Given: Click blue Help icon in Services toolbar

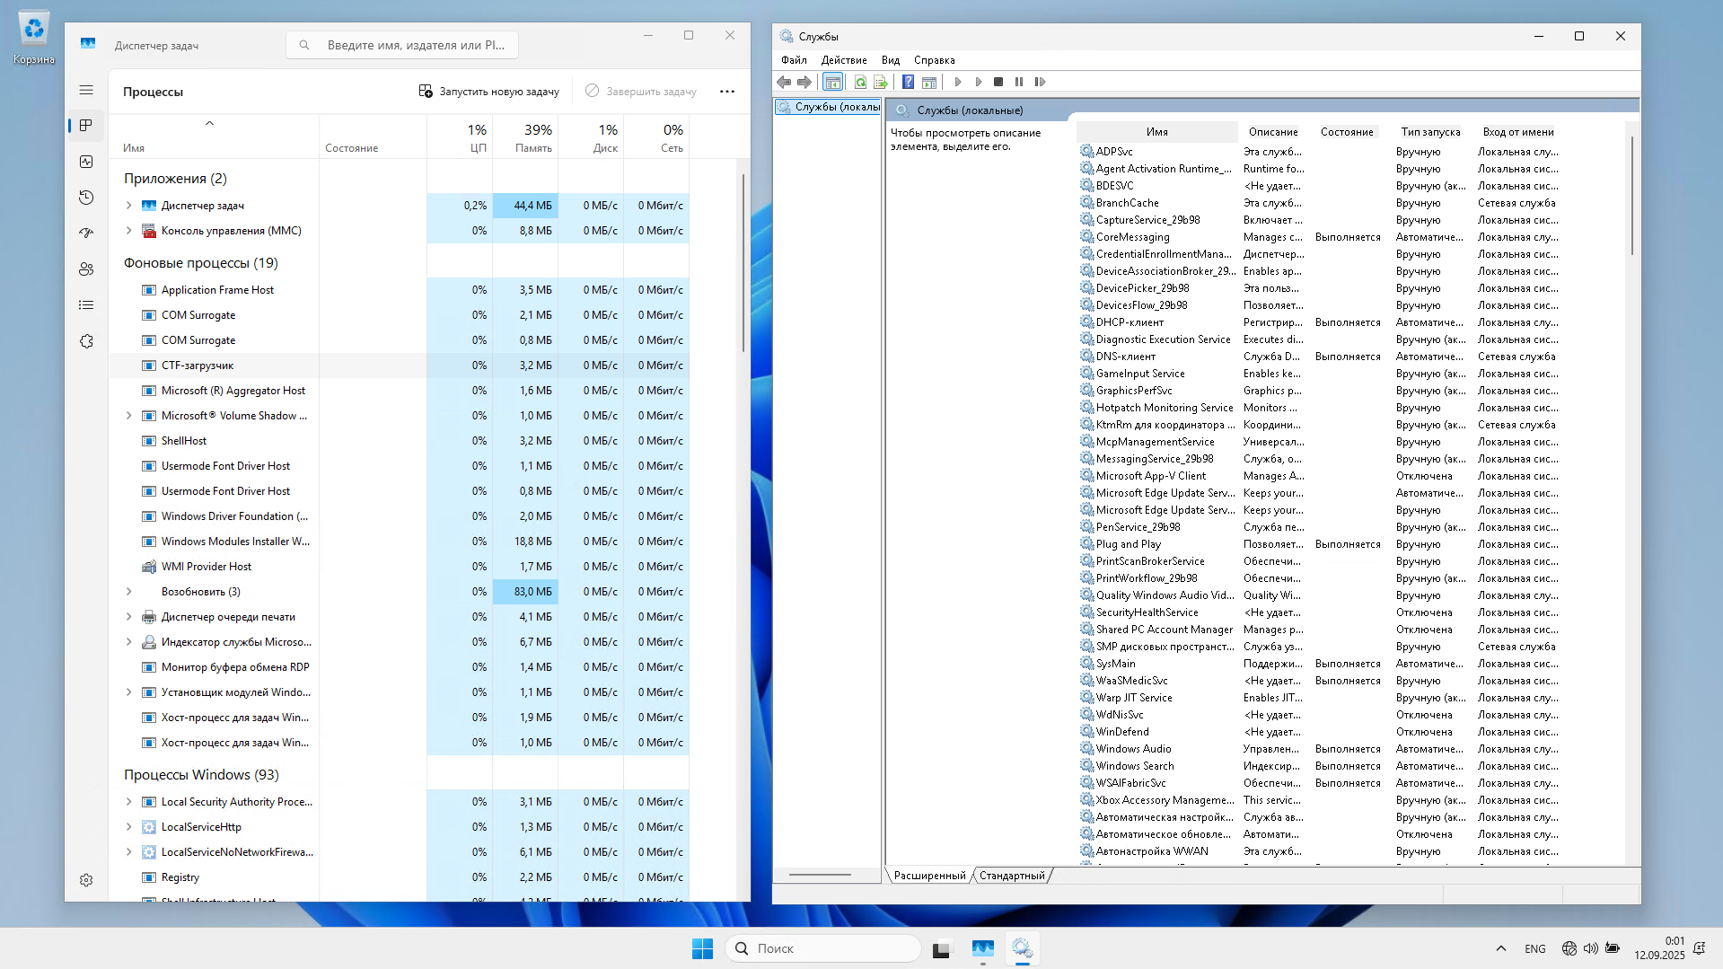Looking at the screenshot, I should click(908, 82).
